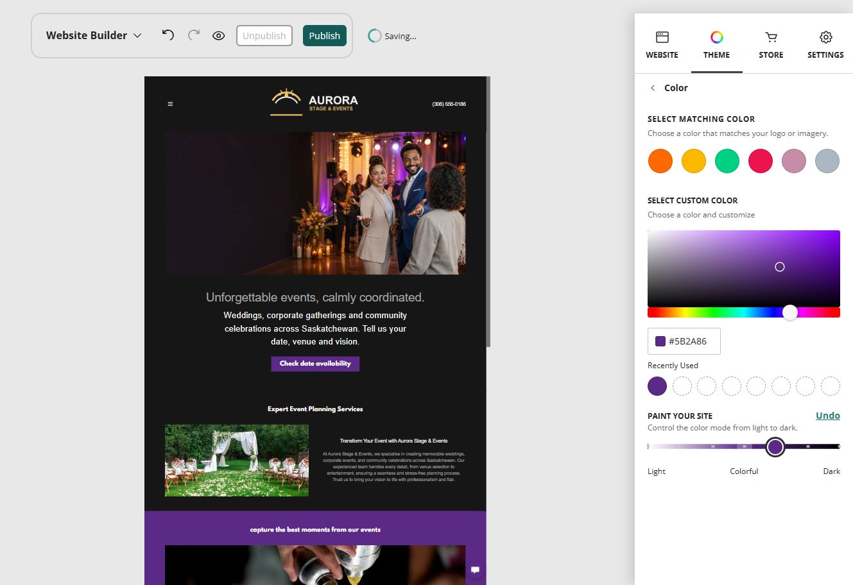The width and height of the screenshot is (853, 585).
Task: Select the red-pink matching color swatch
Action: click(x=761, y=161)
